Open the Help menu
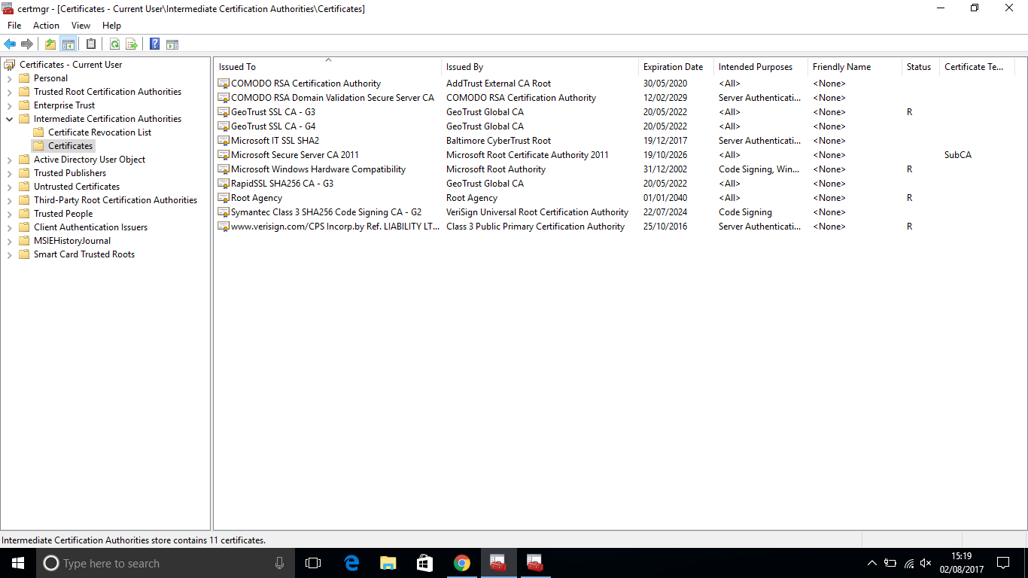Image resolution: width=1028 pixels, height=578 pixels. [x=111, y=26]
